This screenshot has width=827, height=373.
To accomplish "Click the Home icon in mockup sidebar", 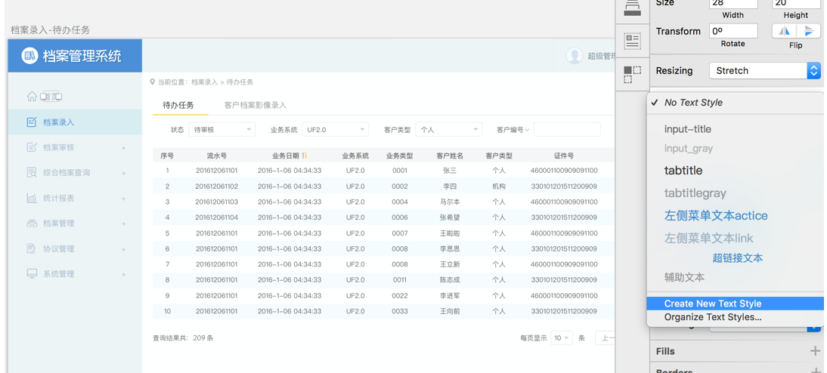I will (32, 97).
